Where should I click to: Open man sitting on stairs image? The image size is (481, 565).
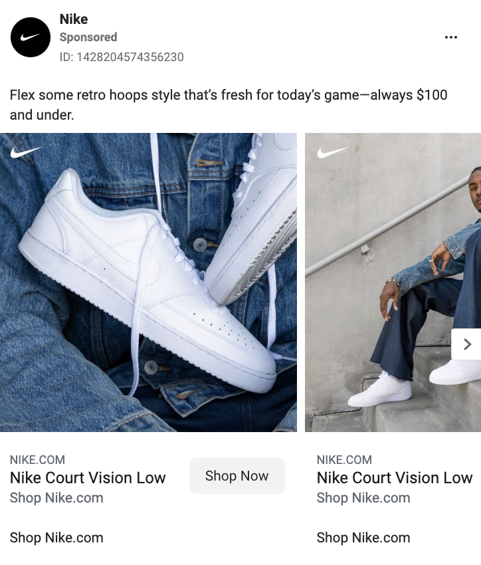[393, 282]
